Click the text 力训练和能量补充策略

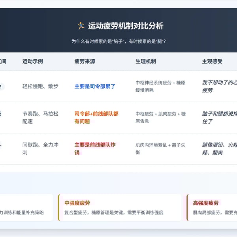click(x=22, y=213)
